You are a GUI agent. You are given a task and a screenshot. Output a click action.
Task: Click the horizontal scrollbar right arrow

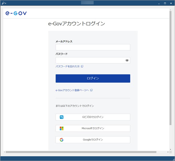pyautogui.click(x=168, y=152)
